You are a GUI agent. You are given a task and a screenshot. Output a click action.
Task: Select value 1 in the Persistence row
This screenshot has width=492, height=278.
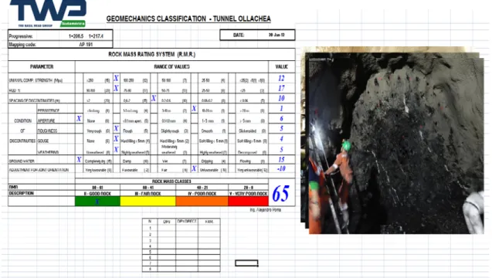coord(281,108)
